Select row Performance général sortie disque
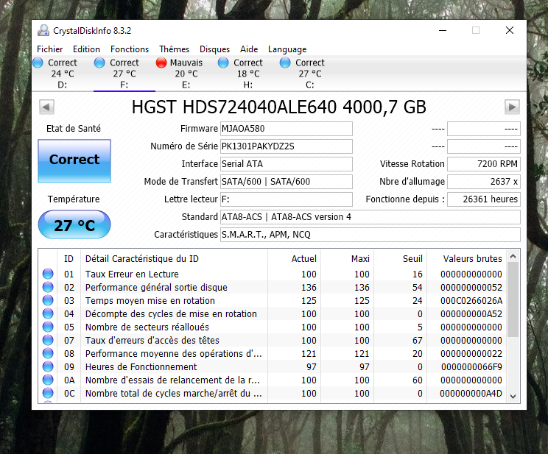 (273, 288)
